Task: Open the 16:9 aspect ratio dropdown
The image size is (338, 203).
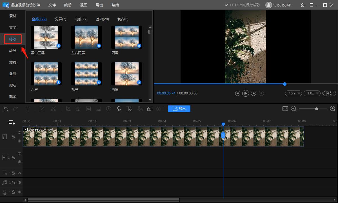Action: [x=293, y=93]
